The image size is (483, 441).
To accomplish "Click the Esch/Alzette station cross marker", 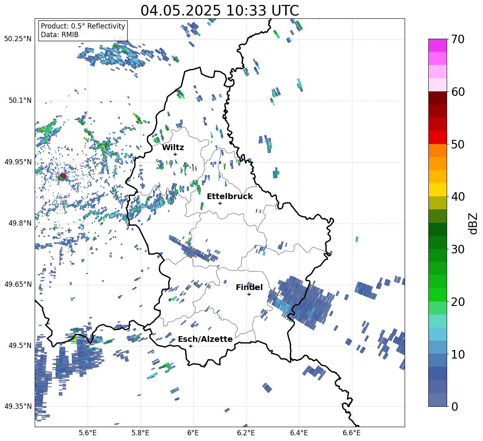I will 191,346.
